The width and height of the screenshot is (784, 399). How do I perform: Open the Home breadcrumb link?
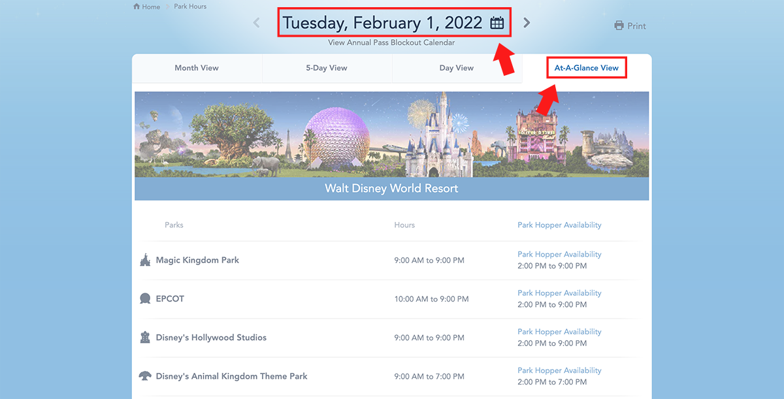tap(151, 7)
